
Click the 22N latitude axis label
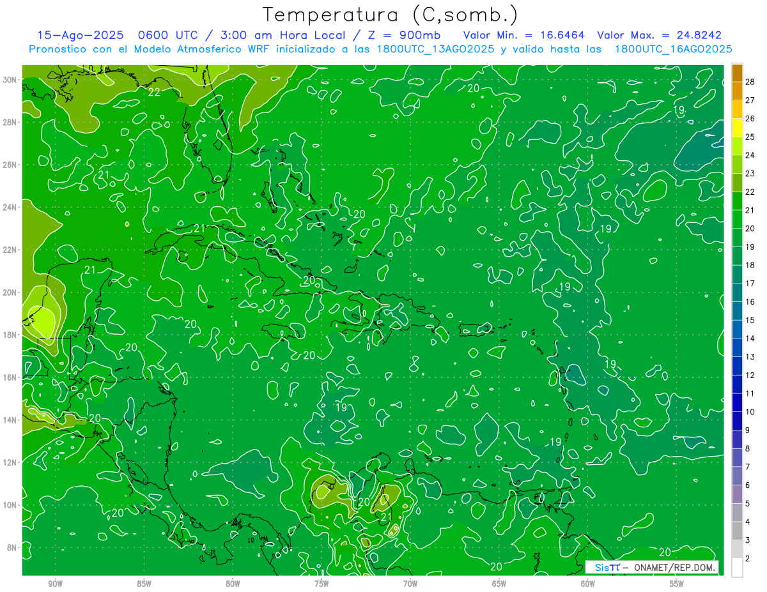11,250
